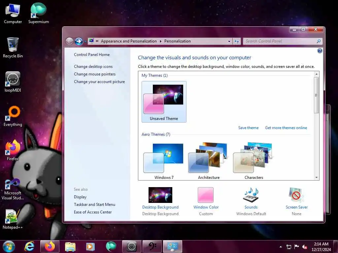This screenshot has width=338, height=253.
Task: Open the Sounds link
Action: [x=251, y=207]
